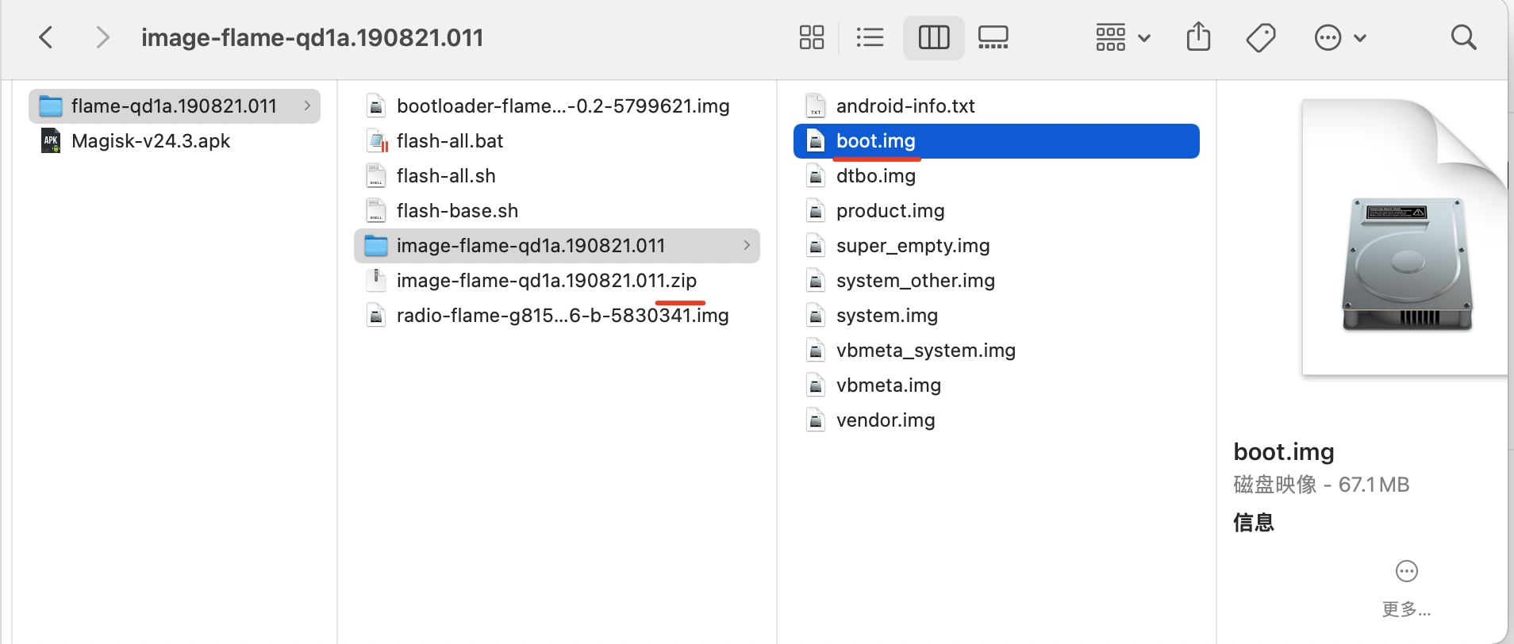Click the boot.img disk image icon

click(816, 141)
